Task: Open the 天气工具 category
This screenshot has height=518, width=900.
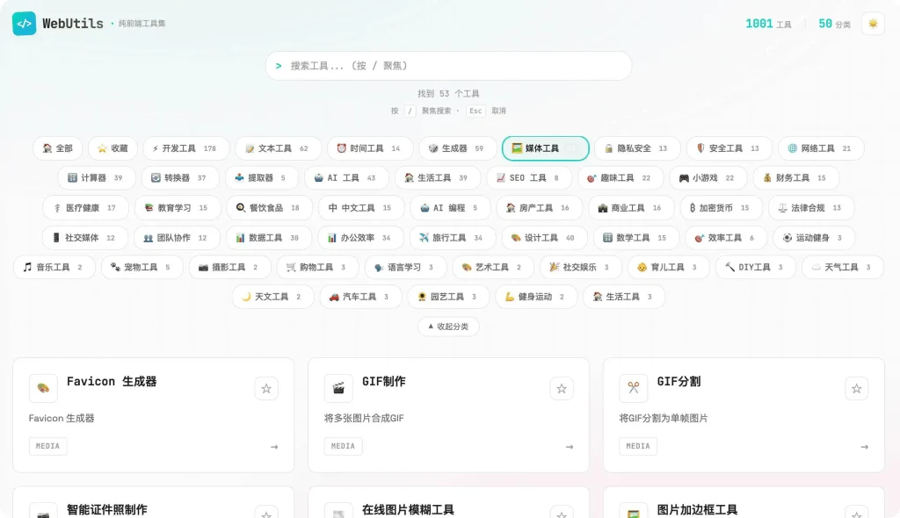Action: (x=843, y=267)
